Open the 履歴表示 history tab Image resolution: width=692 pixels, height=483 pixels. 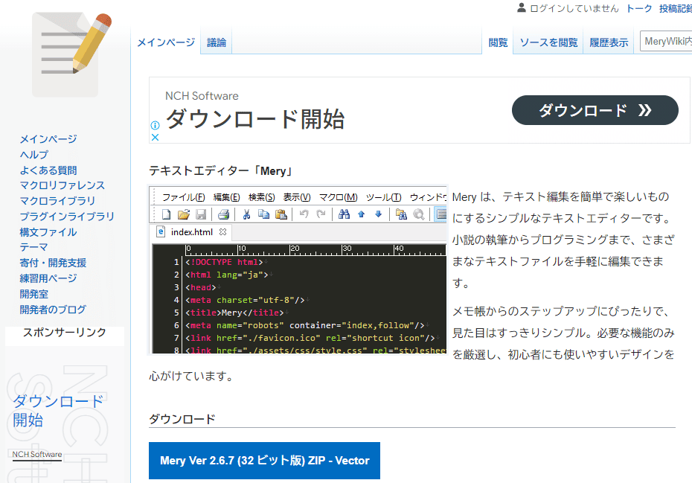click(609, 42)
